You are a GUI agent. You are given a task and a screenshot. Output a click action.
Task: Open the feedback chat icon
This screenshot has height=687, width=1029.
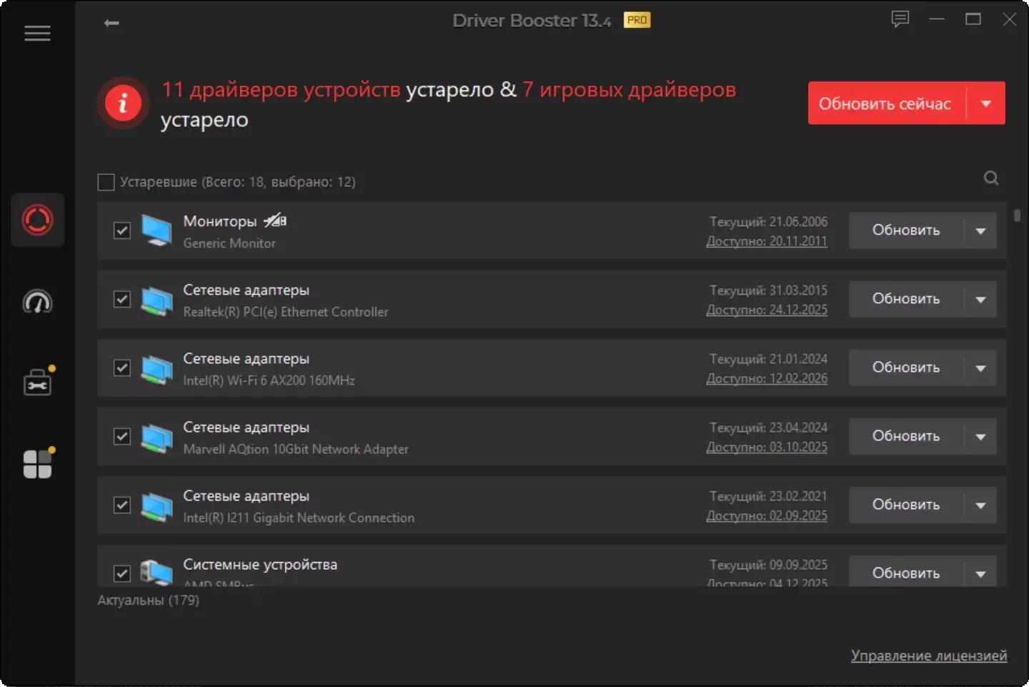(900, 19)
